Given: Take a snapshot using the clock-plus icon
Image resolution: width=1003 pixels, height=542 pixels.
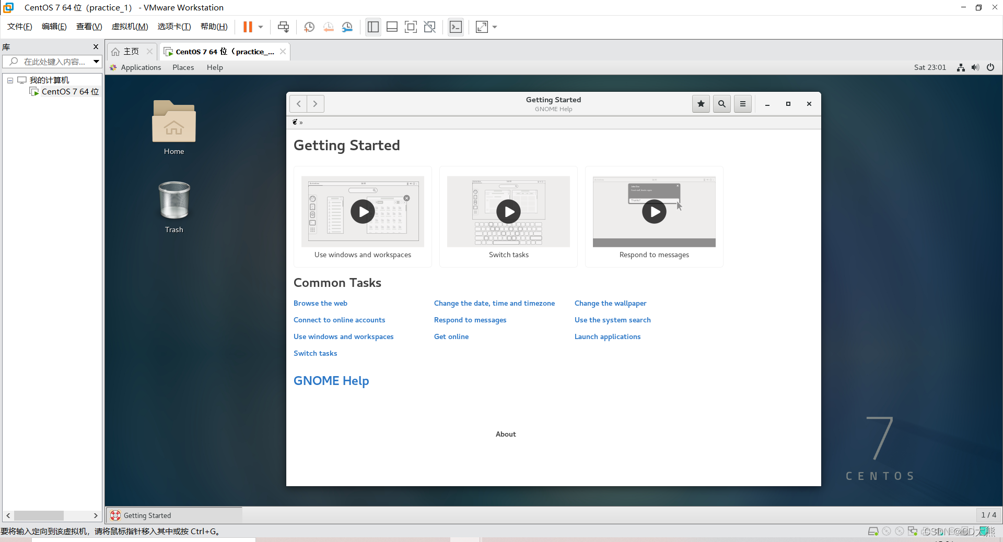Looking at the screenshot, I should click(309, 27).
